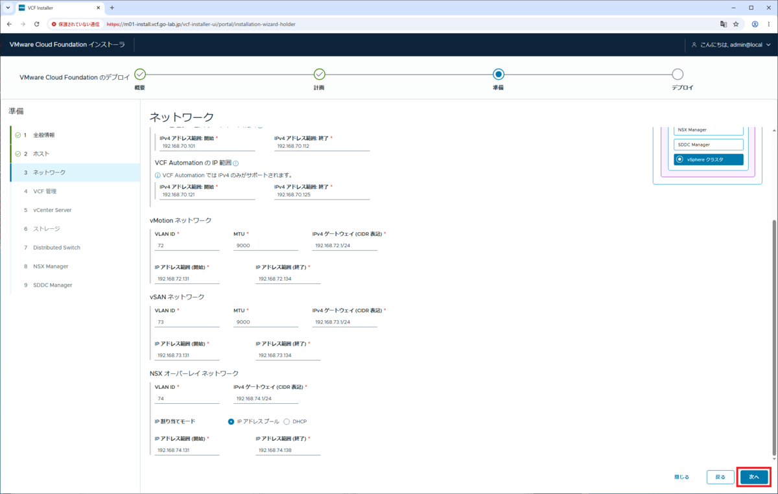Click the vMotion MTU field
This screenshot has height=494, width=778.
point(266,246)
